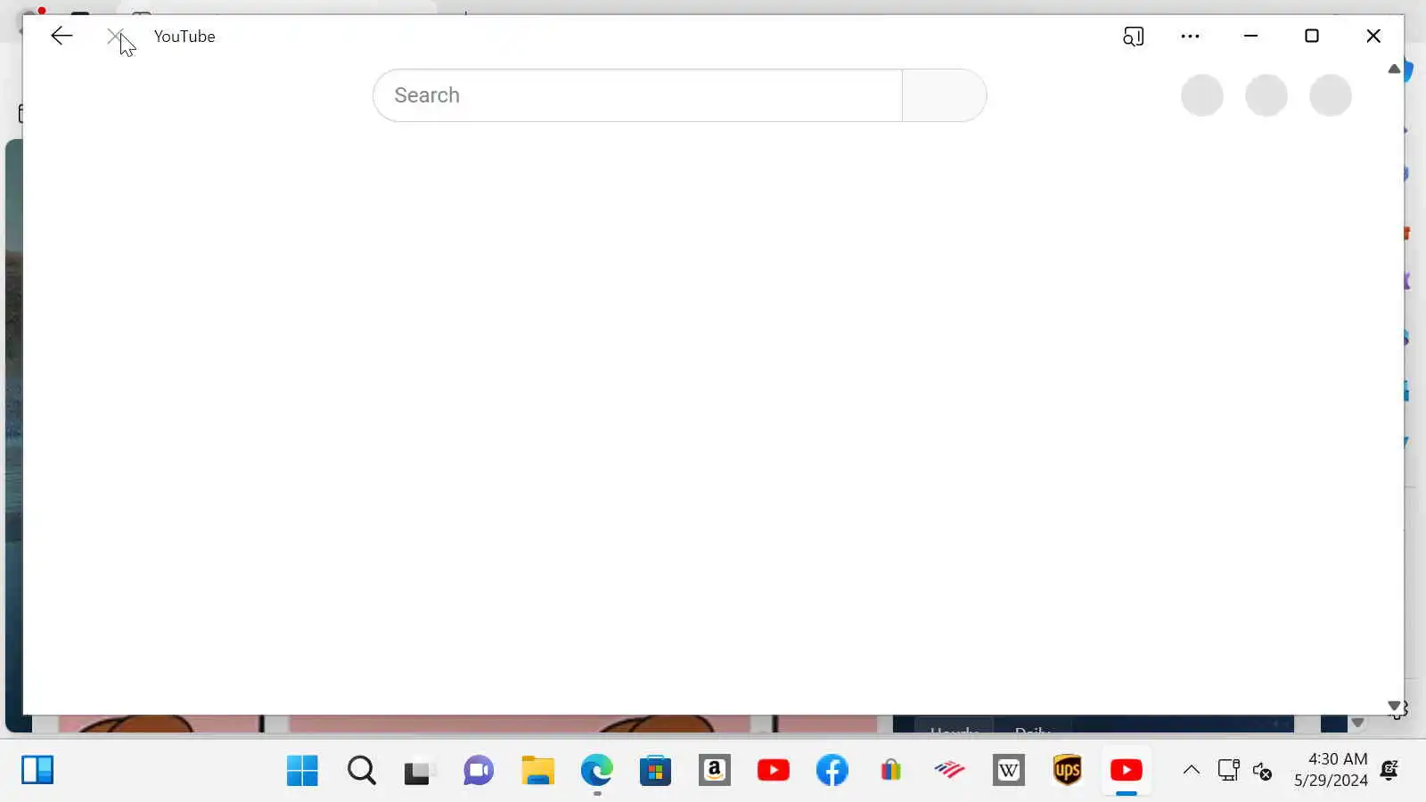Open the notifications bell icon
Viewport: 1426px width, 802px height.
click(x=1389, y=770)
